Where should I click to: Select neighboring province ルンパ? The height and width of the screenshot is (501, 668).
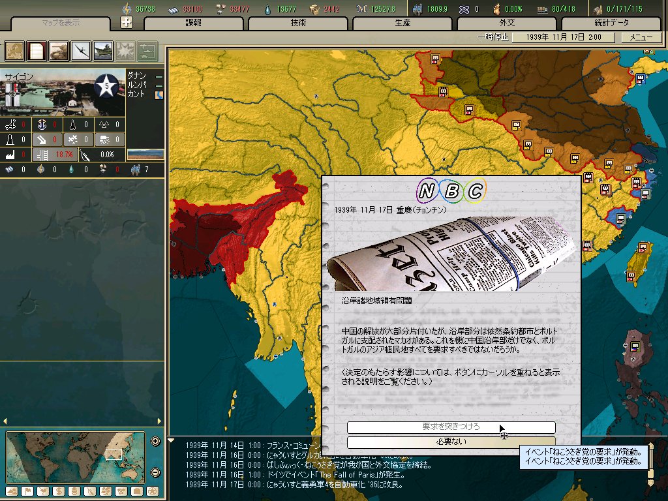click(x=137, y=85)
